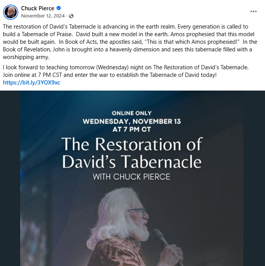Viewport: 265px width, 266px height.
Task: Open Chuck Pierce's profile picture avatar
Action: (11, 12)
